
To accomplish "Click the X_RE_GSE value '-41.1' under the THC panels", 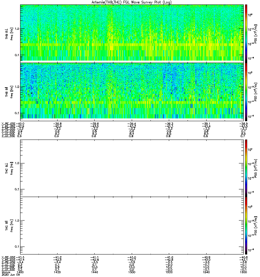I will coord(94,257).
